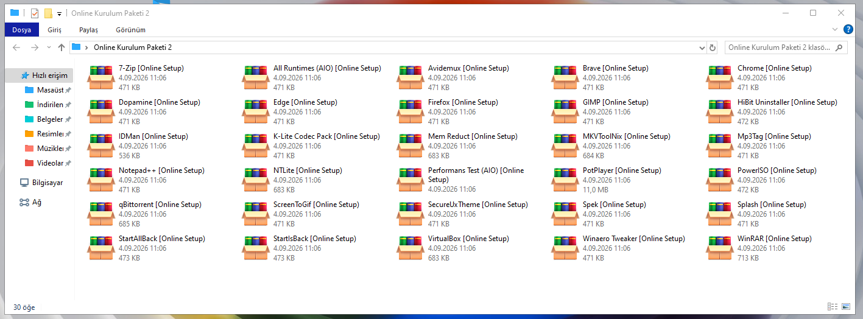Select the Chrome archive icon

click(x=720, y=78)
